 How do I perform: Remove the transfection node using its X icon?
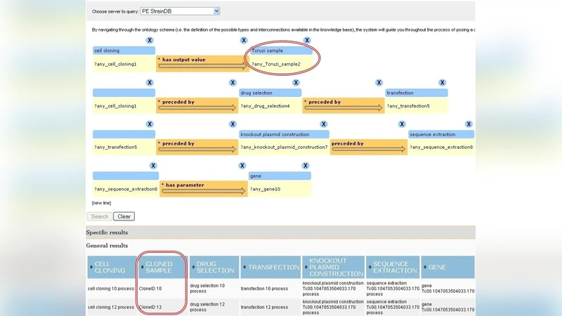443,83
